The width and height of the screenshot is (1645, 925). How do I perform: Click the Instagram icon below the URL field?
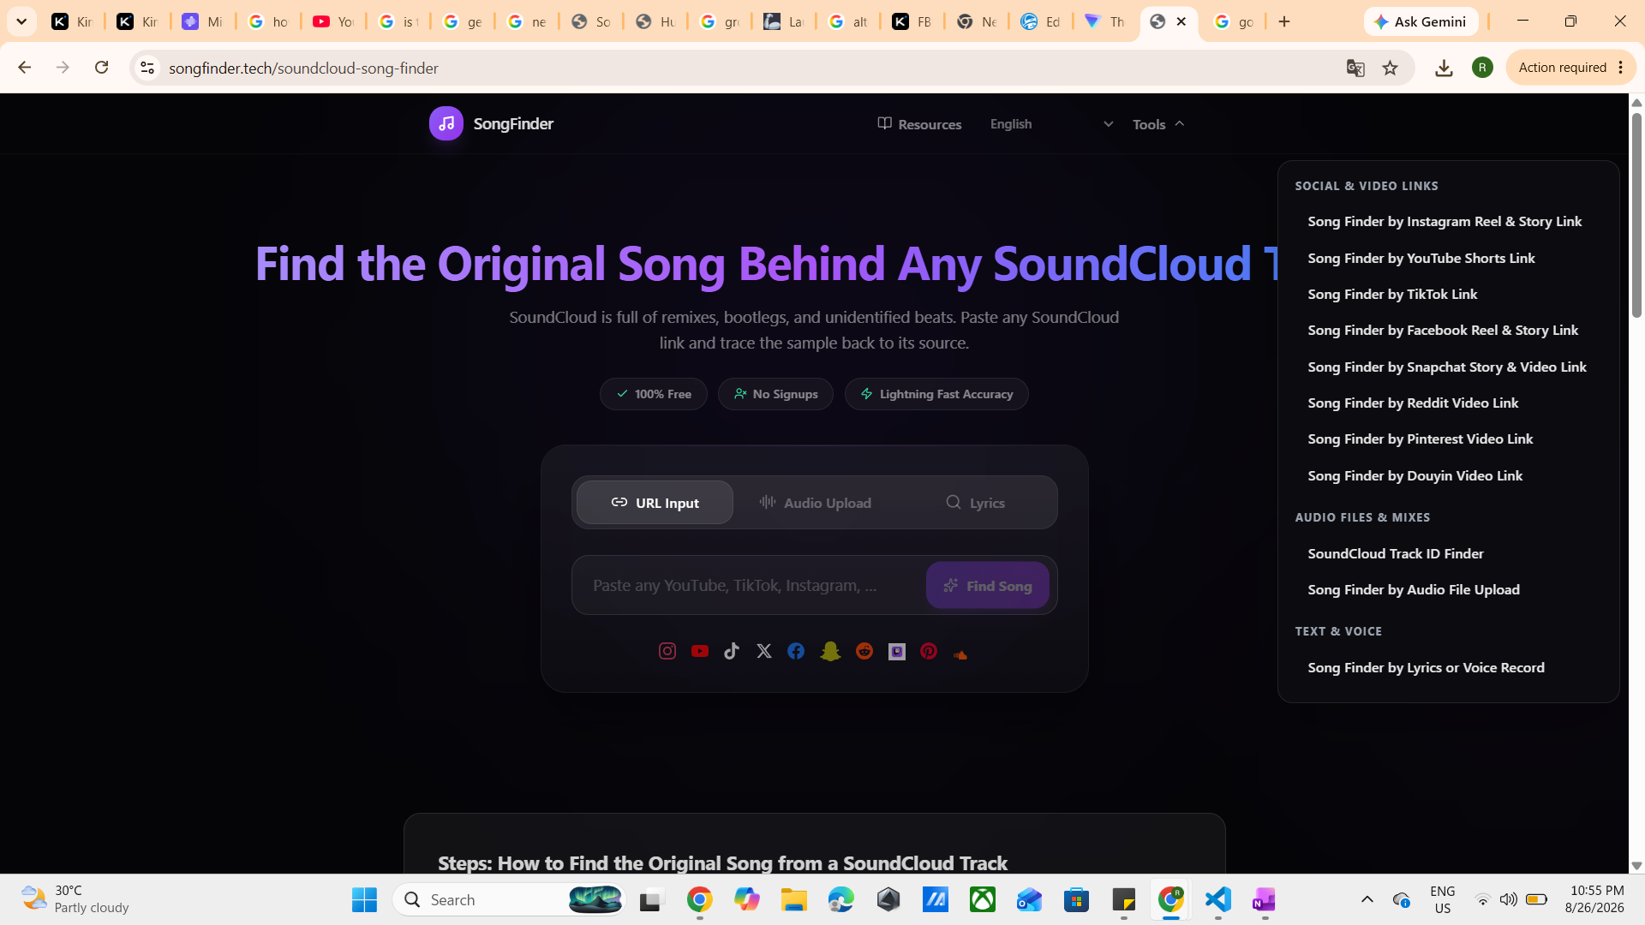pos(667,652)
